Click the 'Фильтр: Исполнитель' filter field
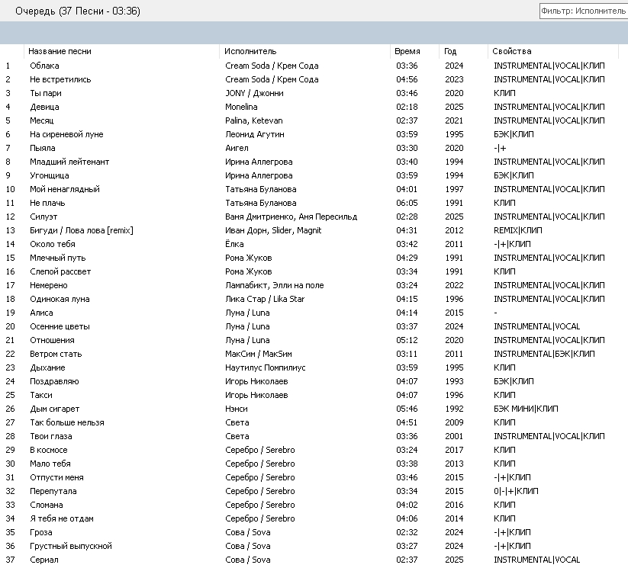The width and height of the screenshot is (628, 568). pyautogui.click(x=582, y=11)
